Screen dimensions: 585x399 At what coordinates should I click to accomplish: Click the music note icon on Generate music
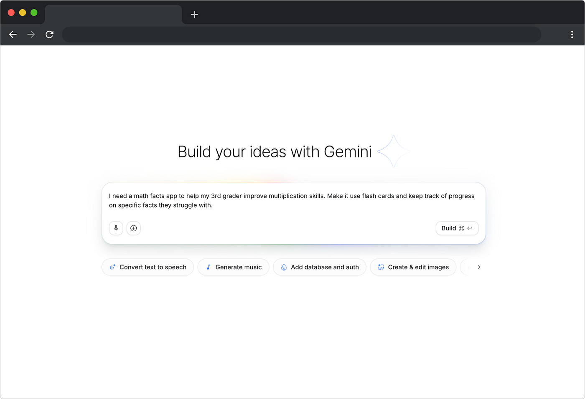pos(209,267)
